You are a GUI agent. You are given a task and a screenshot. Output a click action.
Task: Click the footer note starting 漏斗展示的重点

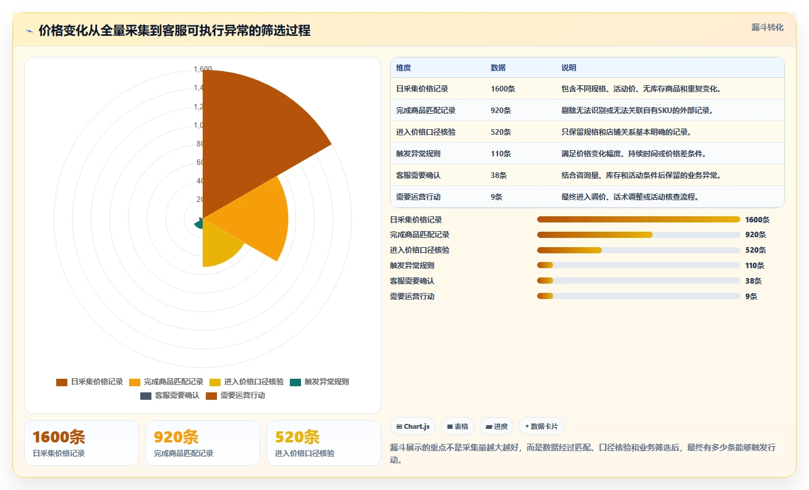click(x=583, y=454)
